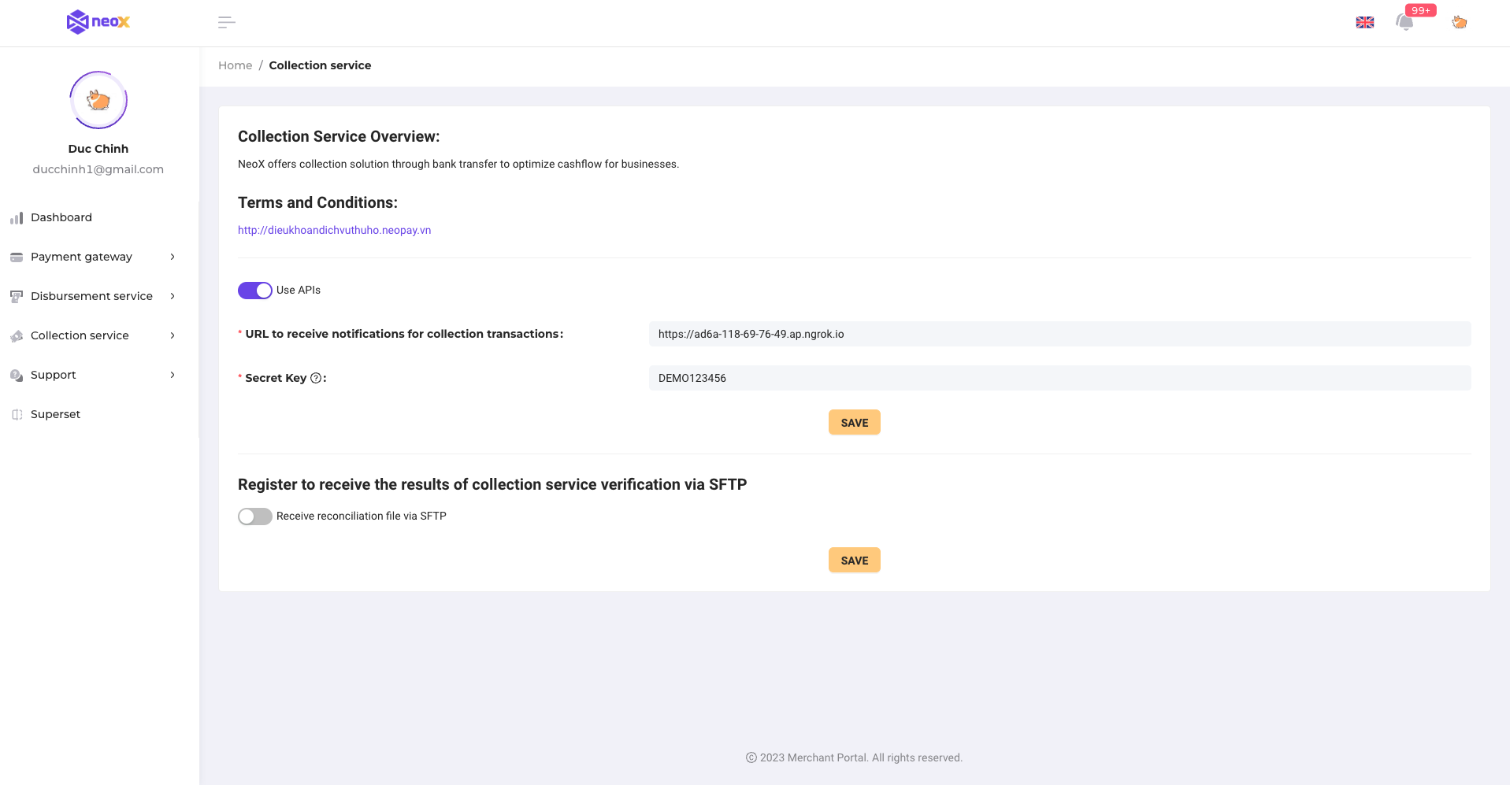Click the Dashboard bar chart icon
1510x785 pixels.
coord(17,218)
